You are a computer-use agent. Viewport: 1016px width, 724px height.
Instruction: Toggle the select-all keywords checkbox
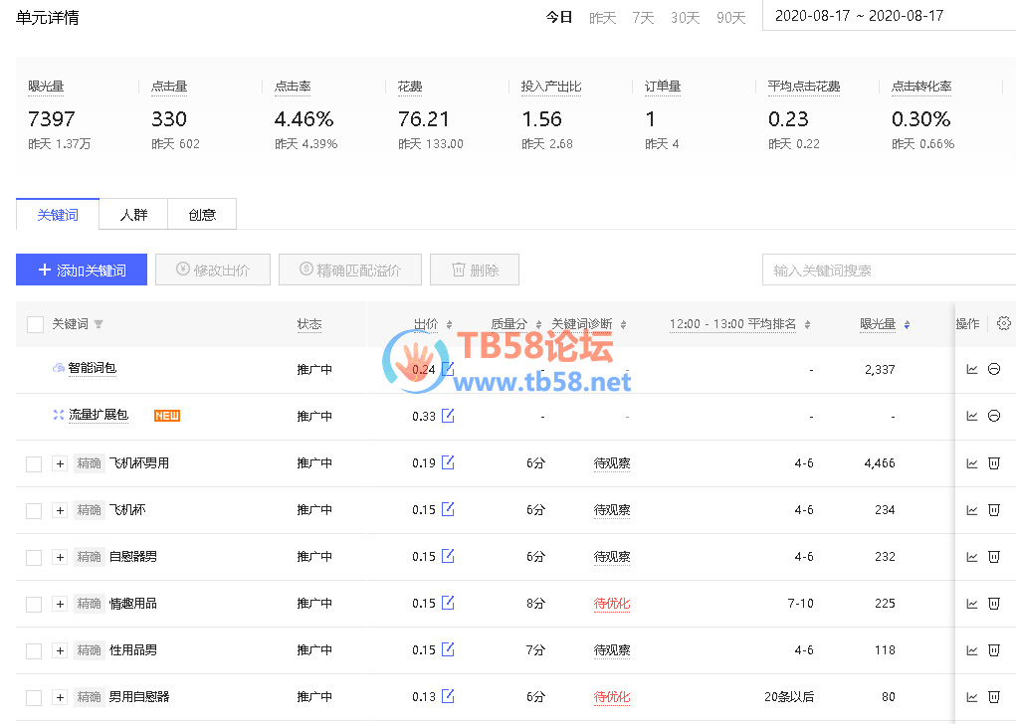36,324
